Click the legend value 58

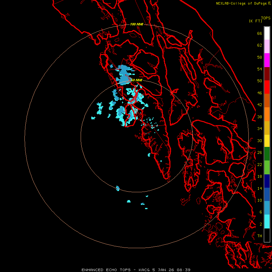tap(260, 57)
